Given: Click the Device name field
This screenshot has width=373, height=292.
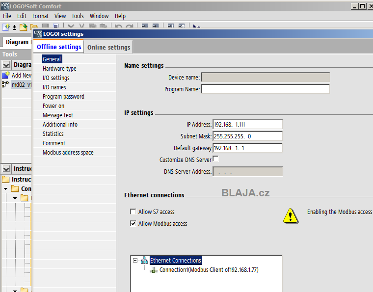Looking at the screenshot, I should pyautogui.click(x=265, y=77).
